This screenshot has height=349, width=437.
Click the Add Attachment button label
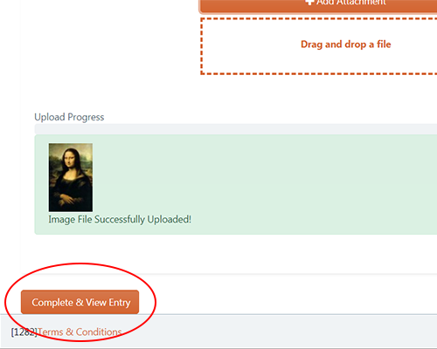point(351,3)
